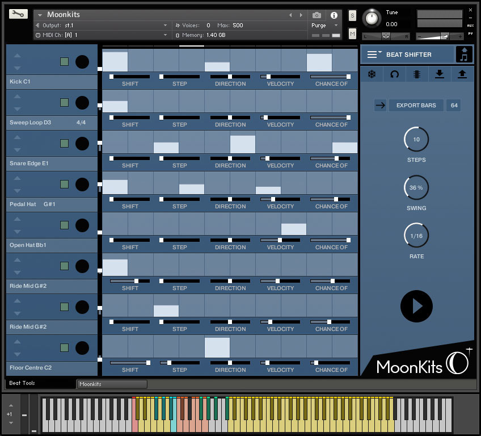
Task: Go to next instrument arrow
Action: tap(301, 15)
